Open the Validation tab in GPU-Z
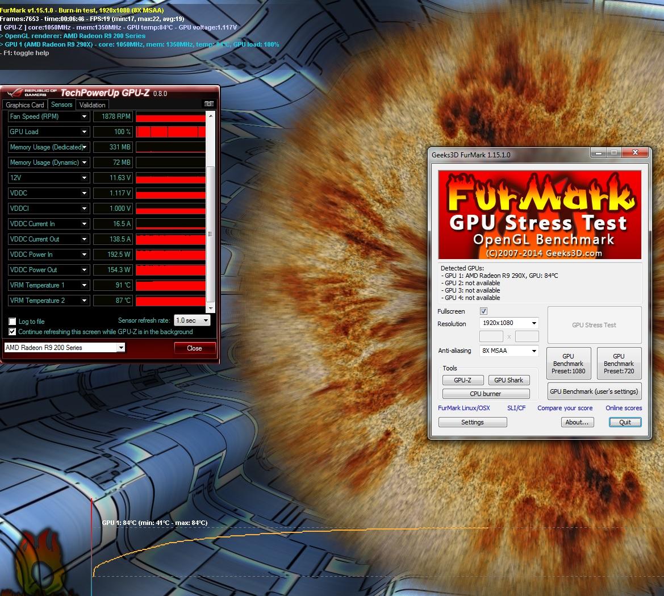 [93, 105]
